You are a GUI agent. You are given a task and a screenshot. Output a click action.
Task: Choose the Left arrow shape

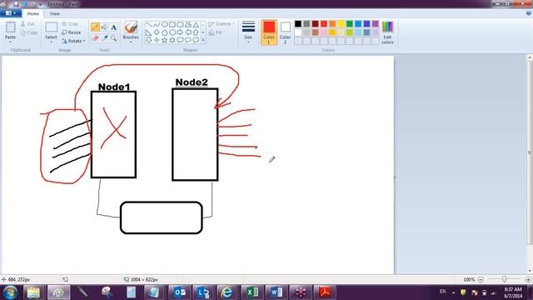(x=188, y=32)
